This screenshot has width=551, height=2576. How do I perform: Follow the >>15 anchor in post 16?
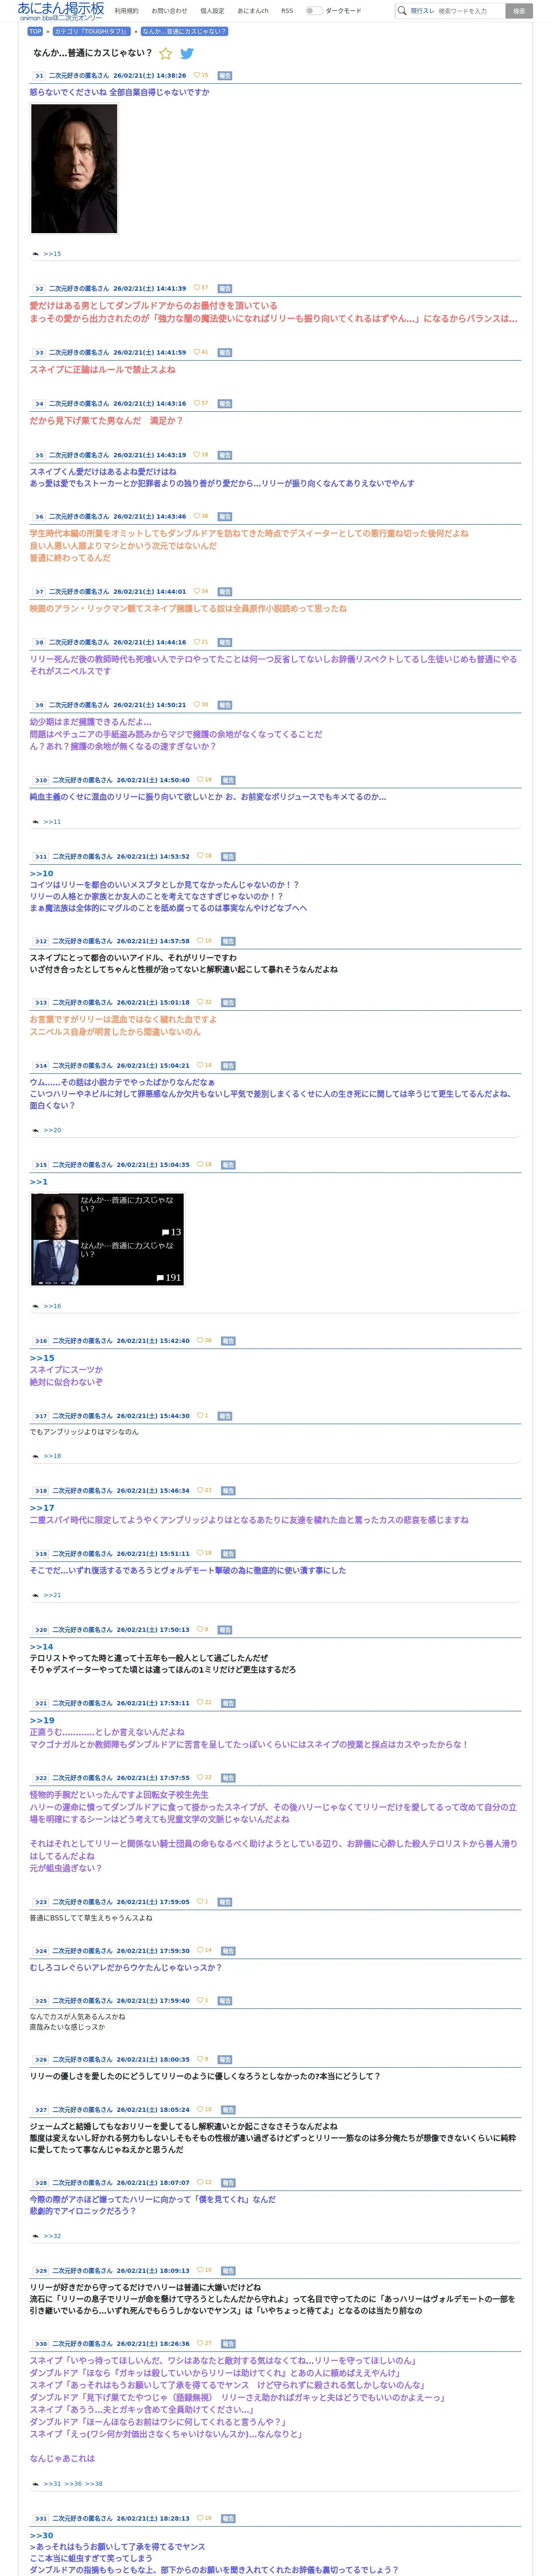(x=41, y=1358)
